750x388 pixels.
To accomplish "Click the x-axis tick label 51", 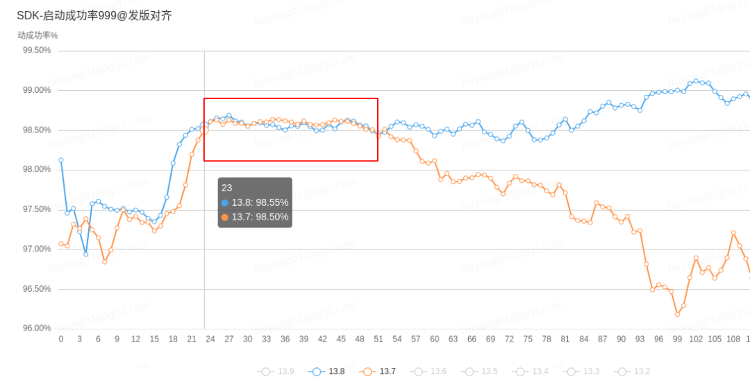I will pyautogui.click(x=378, y=339).
